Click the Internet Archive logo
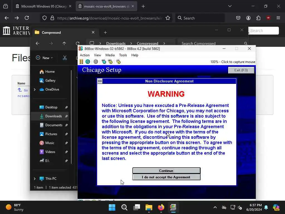285x214 pixels. tap(16, 31)
